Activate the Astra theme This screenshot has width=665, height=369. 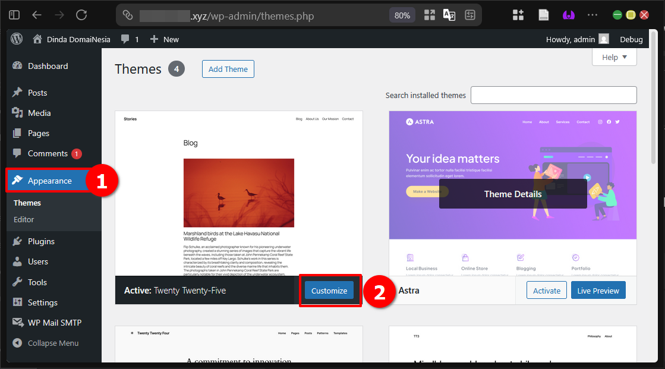pos(546,291)
